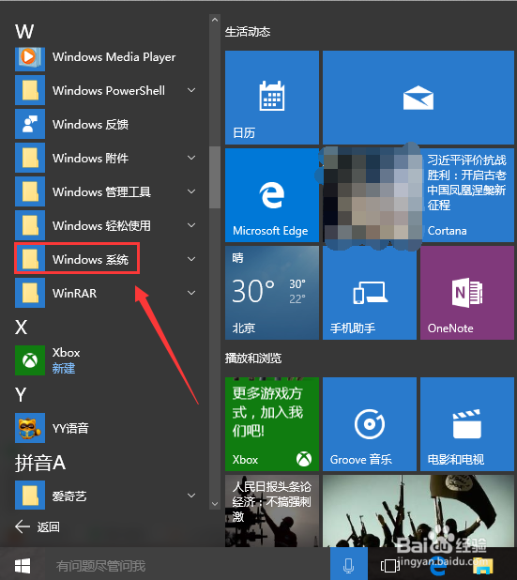
Task: Click the 播放和浏览 group title
Action: coord(253,359)
